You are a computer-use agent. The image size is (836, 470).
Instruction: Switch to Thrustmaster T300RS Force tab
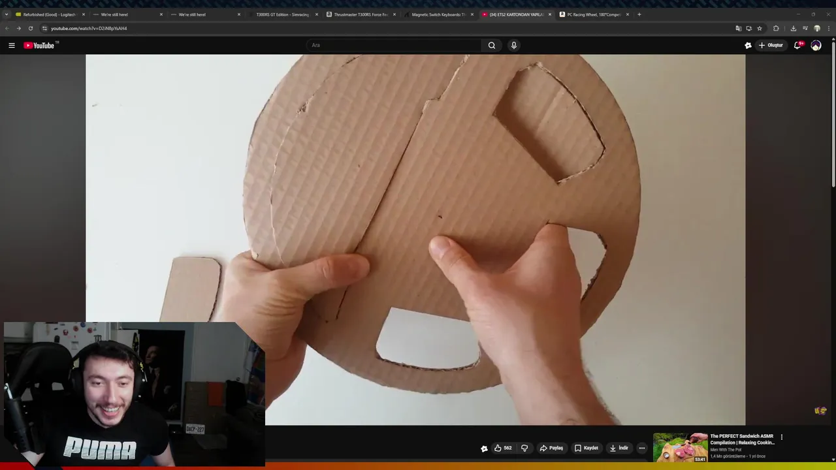(361, 14)
